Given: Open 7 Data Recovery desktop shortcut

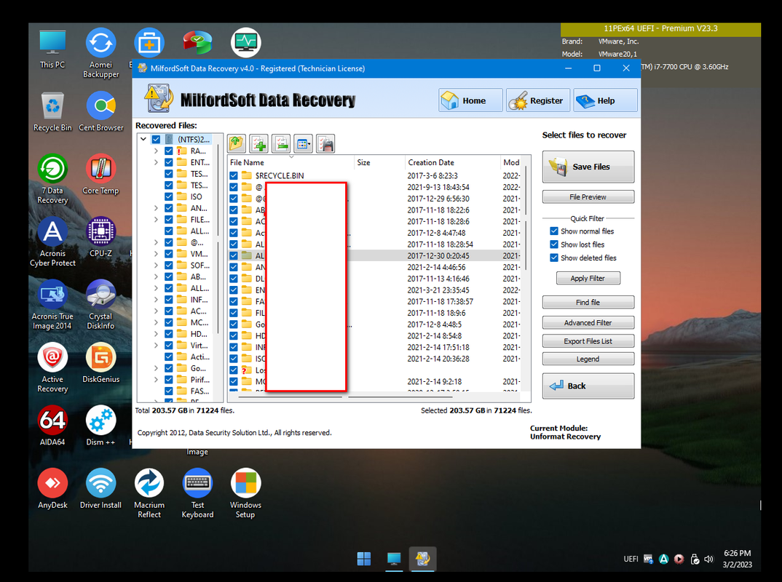Looking at the screenshot, I should (52, 179).
